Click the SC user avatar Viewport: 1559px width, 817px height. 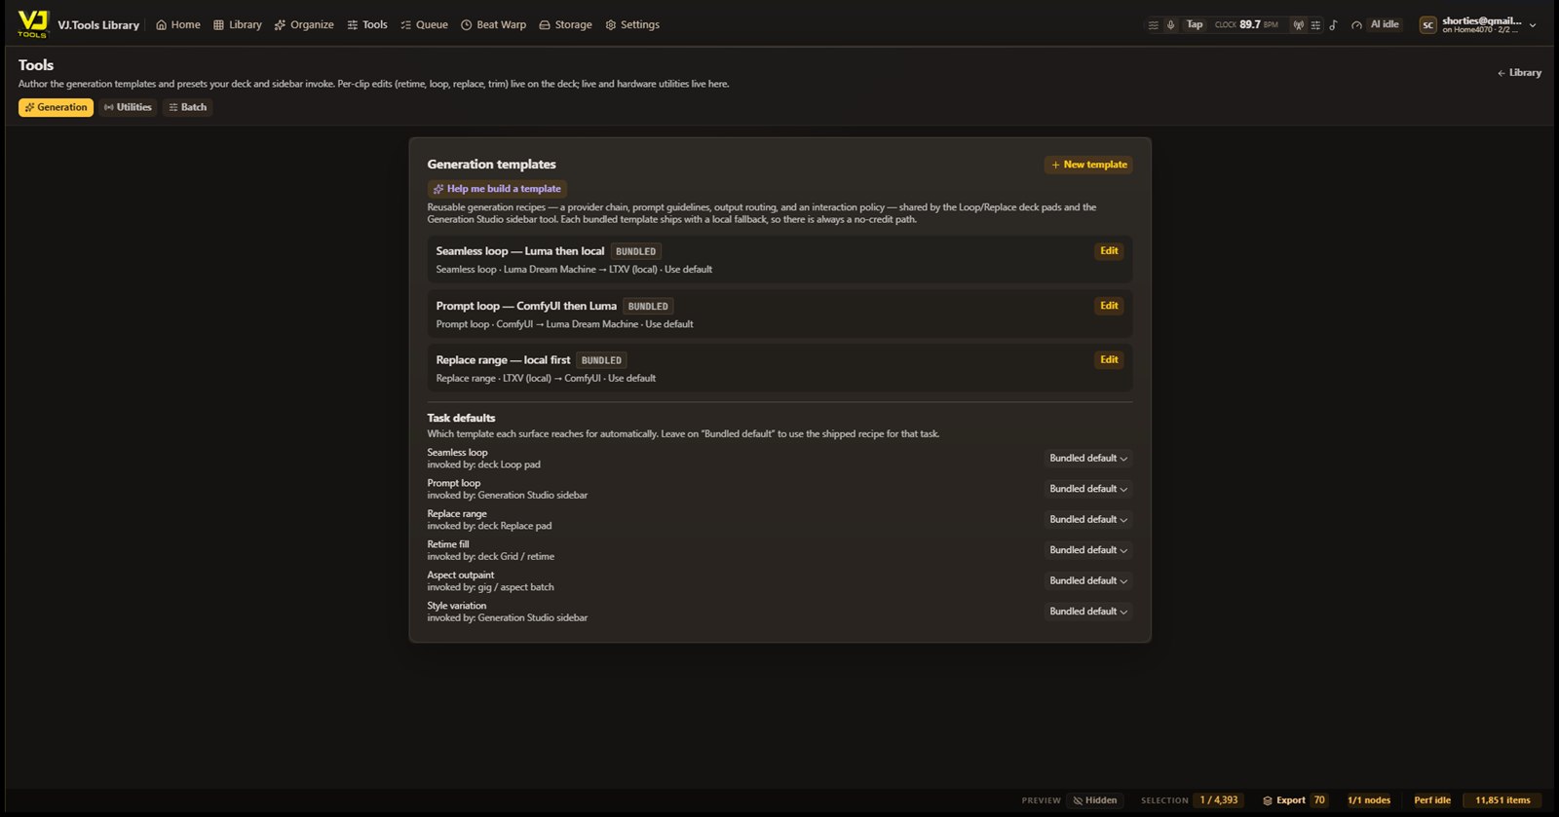[x=1427, y=25]
